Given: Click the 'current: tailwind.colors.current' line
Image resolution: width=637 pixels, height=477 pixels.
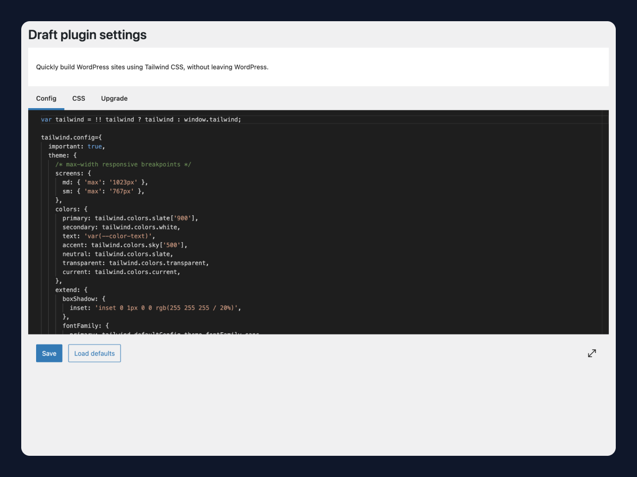Looking at the screenshot, I should point(122,272).
